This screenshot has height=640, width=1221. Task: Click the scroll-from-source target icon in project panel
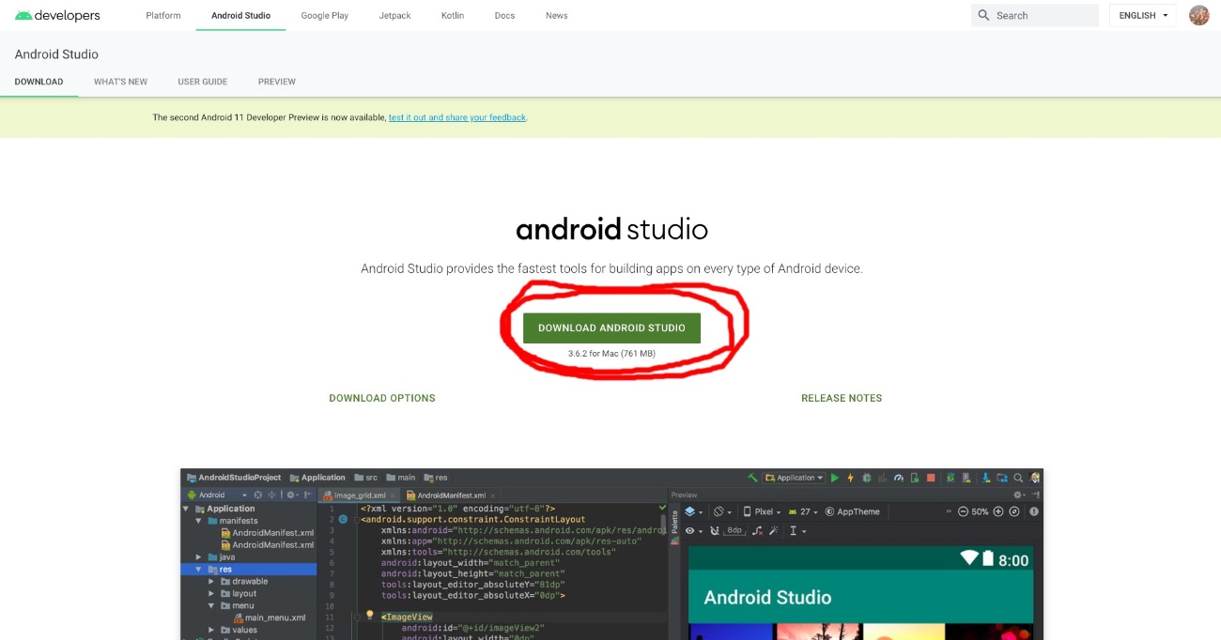(x=258, y=495)
